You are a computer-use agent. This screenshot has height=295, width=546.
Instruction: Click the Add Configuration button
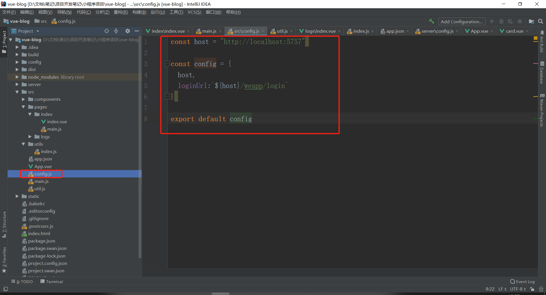pyautogui.click(x=461, y=22)
